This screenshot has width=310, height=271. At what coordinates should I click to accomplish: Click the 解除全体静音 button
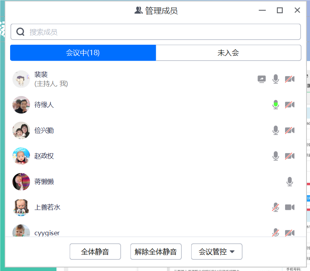(156, 252)
